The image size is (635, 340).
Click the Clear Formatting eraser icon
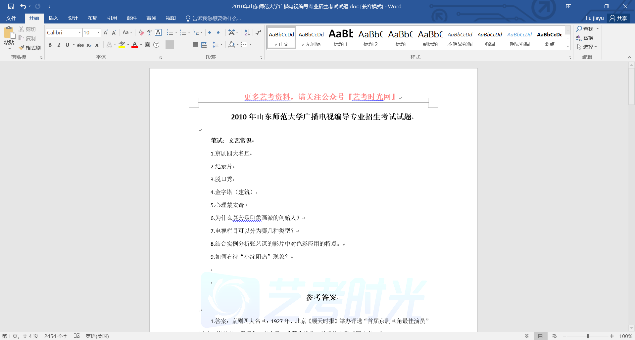point(141,32)
